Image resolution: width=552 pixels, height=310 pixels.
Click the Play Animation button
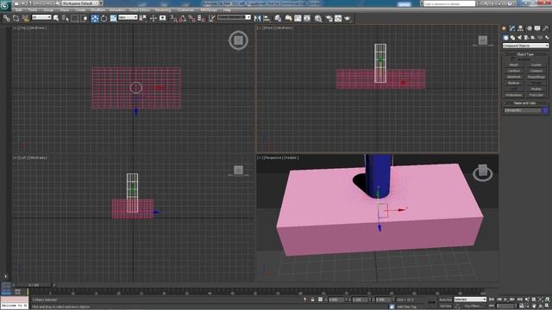505,300
